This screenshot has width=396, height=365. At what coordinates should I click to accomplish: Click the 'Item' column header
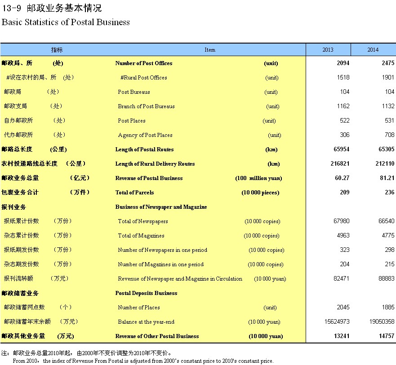[210, 50]
